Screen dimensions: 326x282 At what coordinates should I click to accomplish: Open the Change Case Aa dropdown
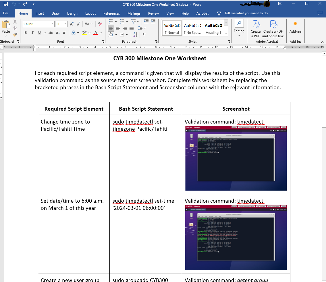[88, 24]
